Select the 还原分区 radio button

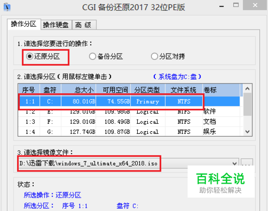(43, 56)
